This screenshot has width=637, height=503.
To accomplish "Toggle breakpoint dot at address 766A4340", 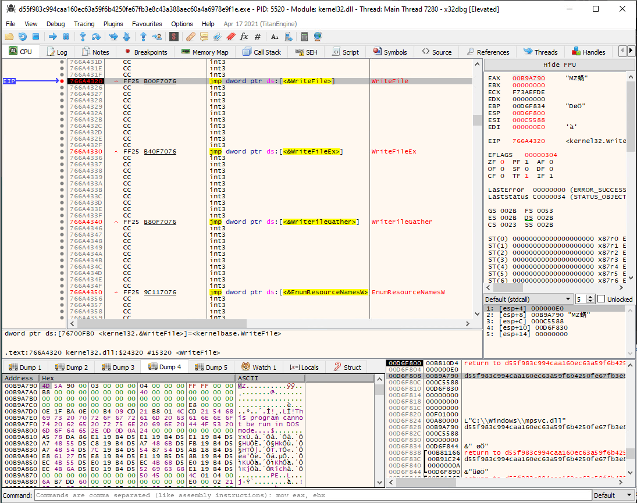I will pos(62,222).
